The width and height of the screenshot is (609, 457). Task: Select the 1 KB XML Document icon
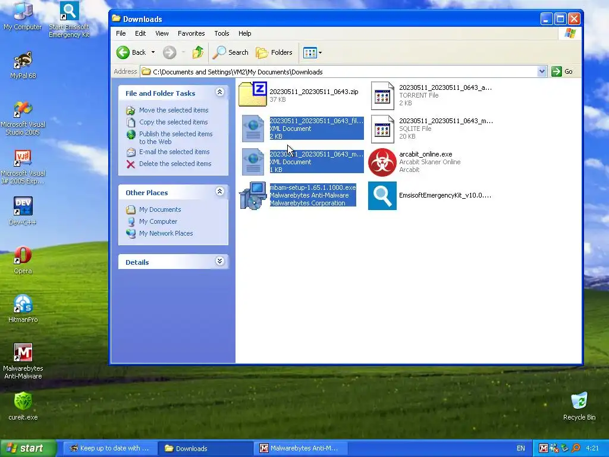click(x=253, y=162)
